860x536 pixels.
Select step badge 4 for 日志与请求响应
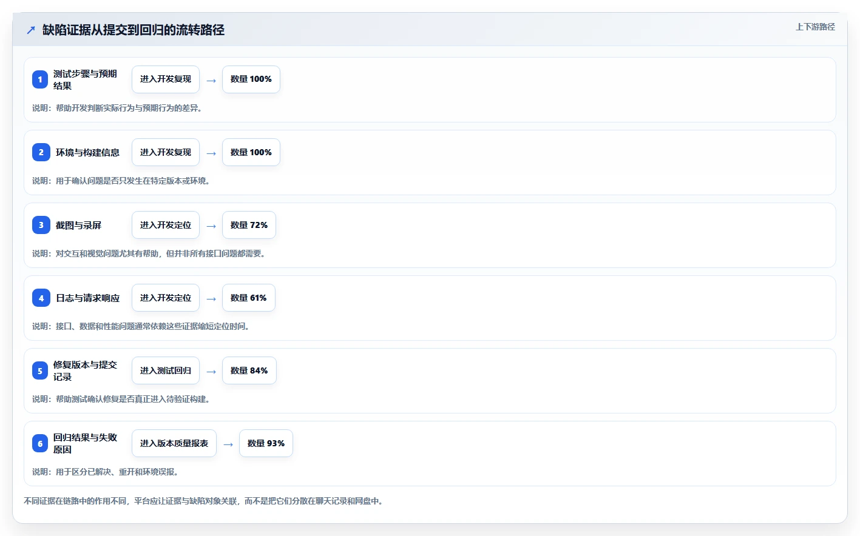(x=41, y=298)
